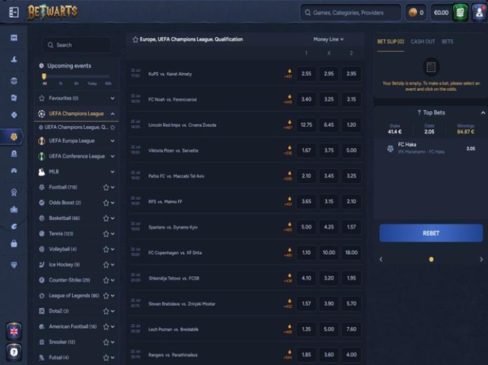
Task: Open the user profile avatar
Action: click(x=479, y=12)
